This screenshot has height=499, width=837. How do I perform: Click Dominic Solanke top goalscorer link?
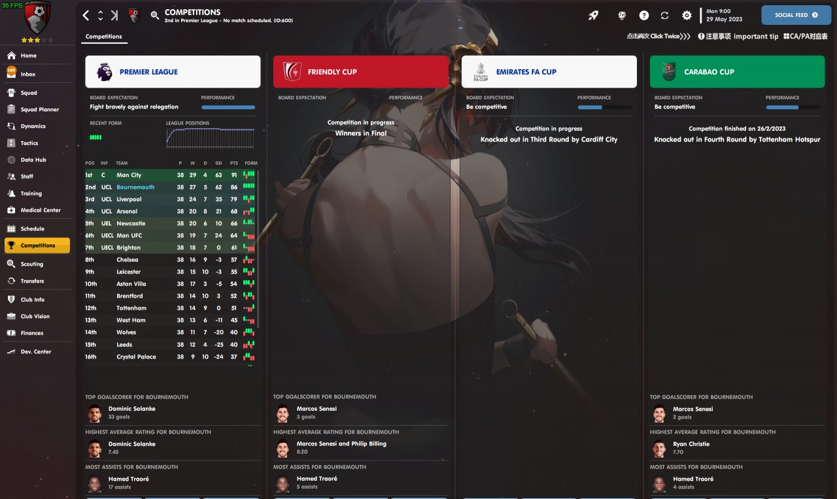point(131,409)
